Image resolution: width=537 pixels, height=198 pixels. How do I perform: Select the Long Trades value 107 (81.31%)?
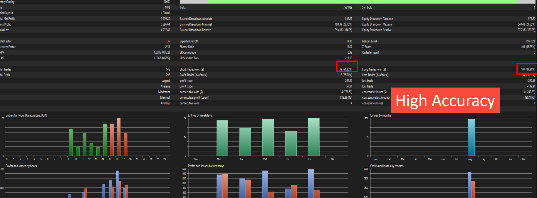(x=528, y=69)
